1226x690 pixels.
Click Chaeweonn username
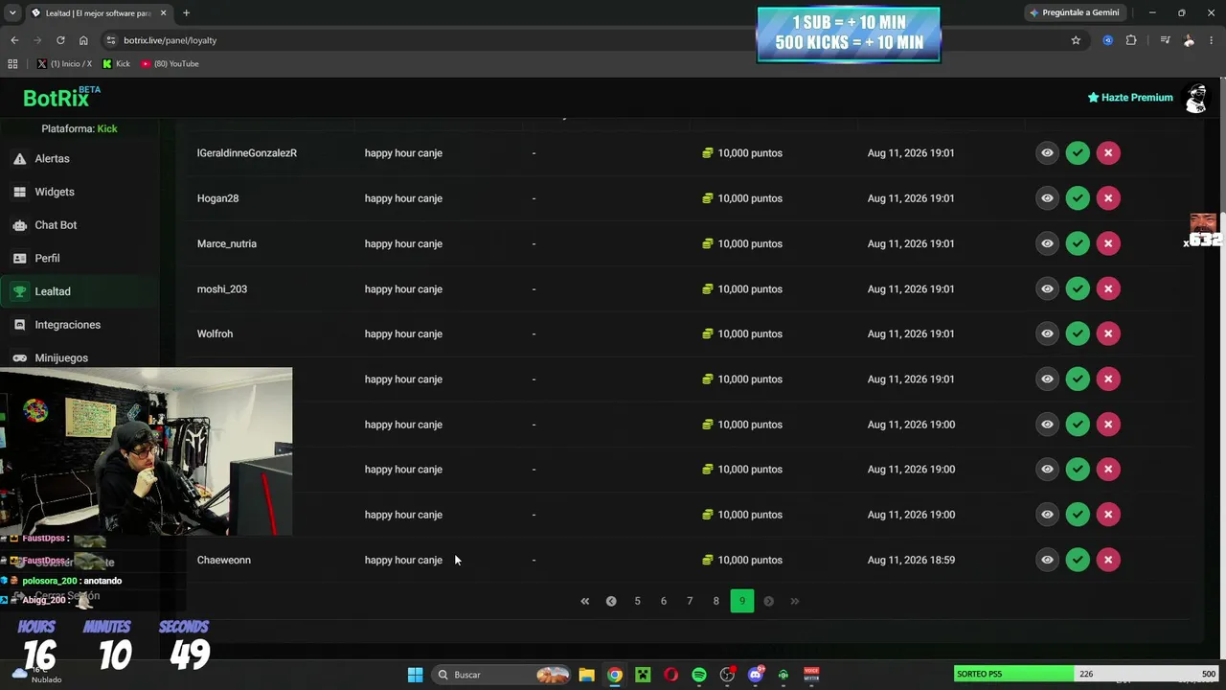224,560
